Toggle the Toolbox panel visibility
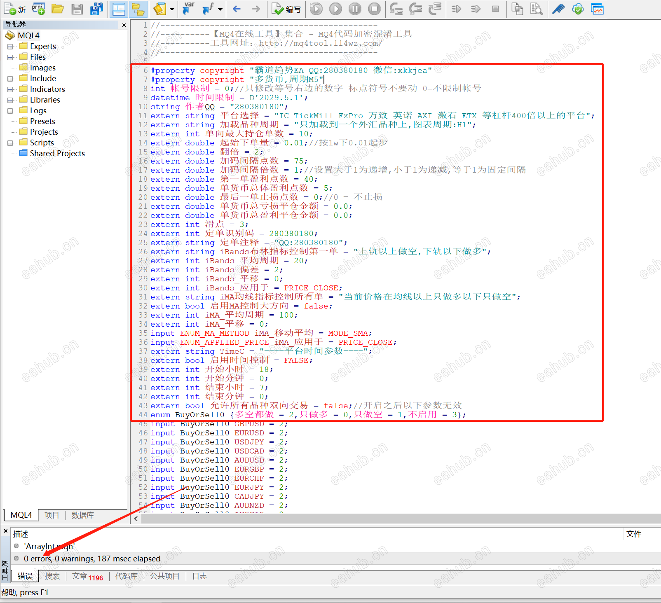This screenshot has width=661, height=603. (119, 9)
